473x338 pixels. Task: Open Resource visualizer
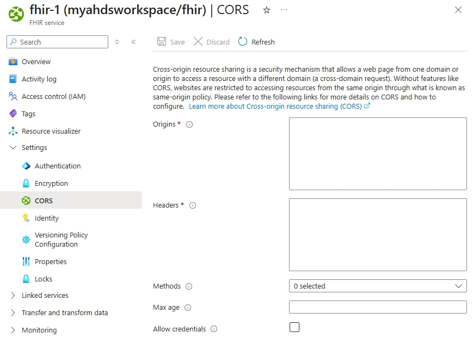pos(51,132)
